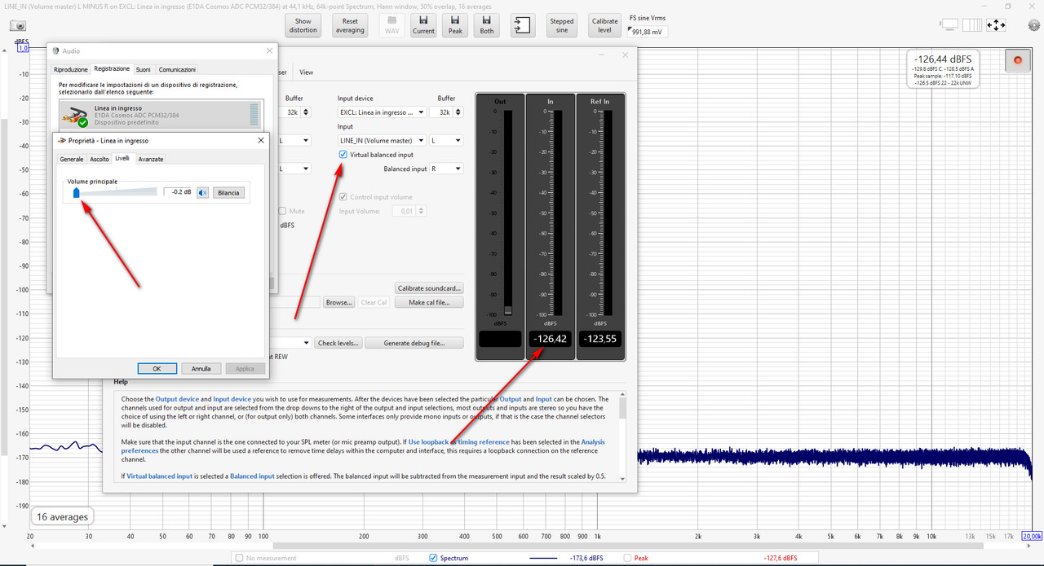Close the Proprietà - Linea in ingresso dialog
1044x566 pixels.
tap(261, 140)
